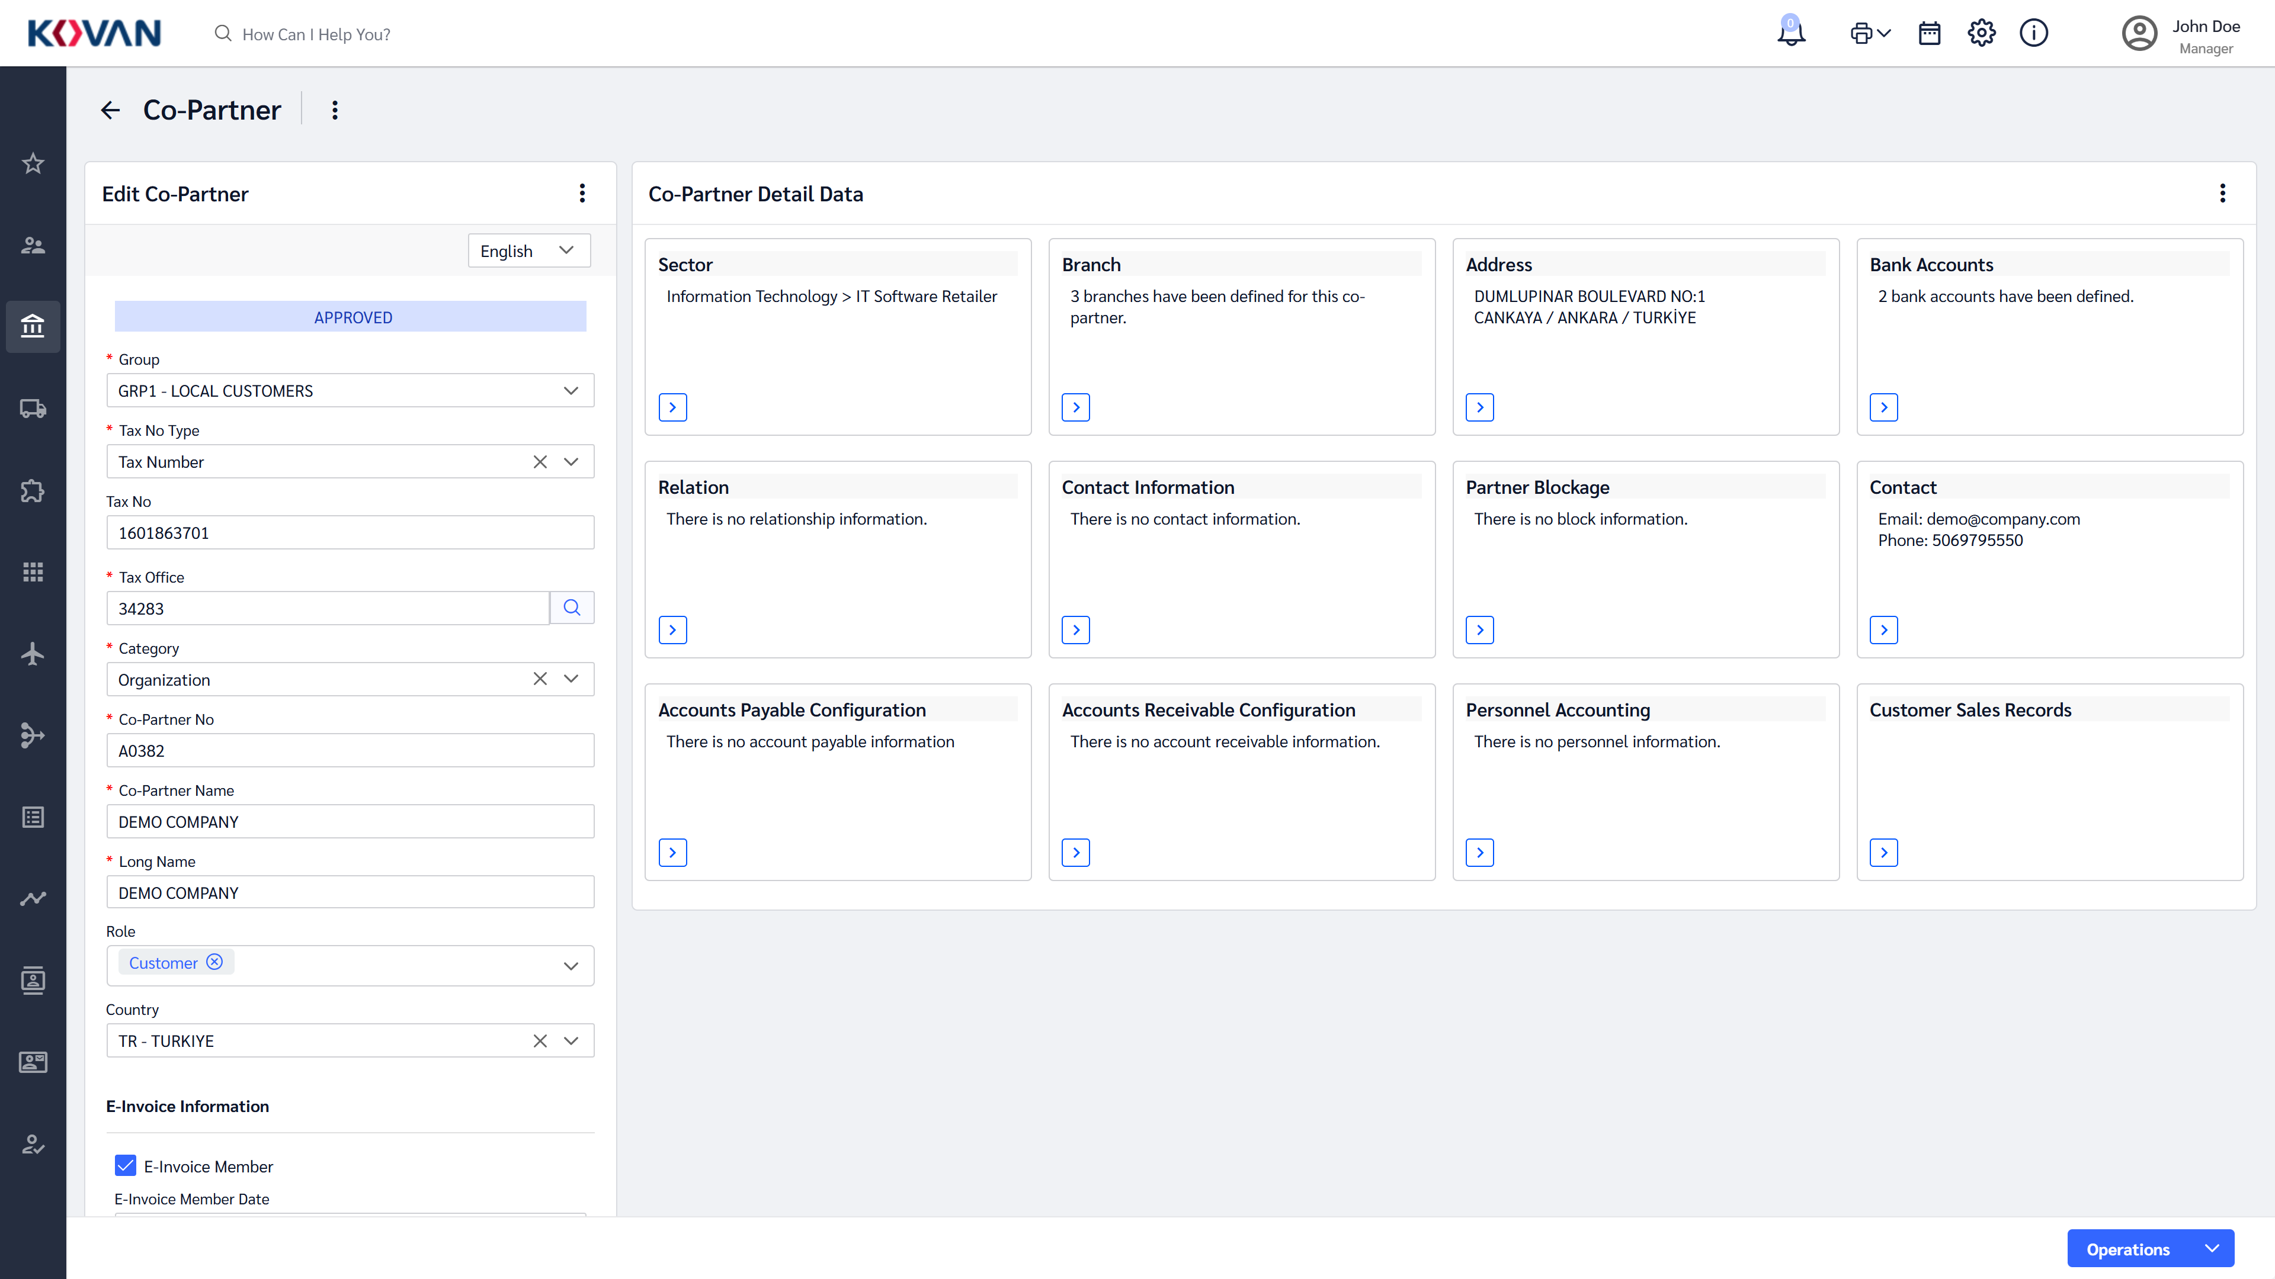Open the airplane sidebar icon
The height and width of the screenshot is (1279, 2275).
tap(33, 654)
